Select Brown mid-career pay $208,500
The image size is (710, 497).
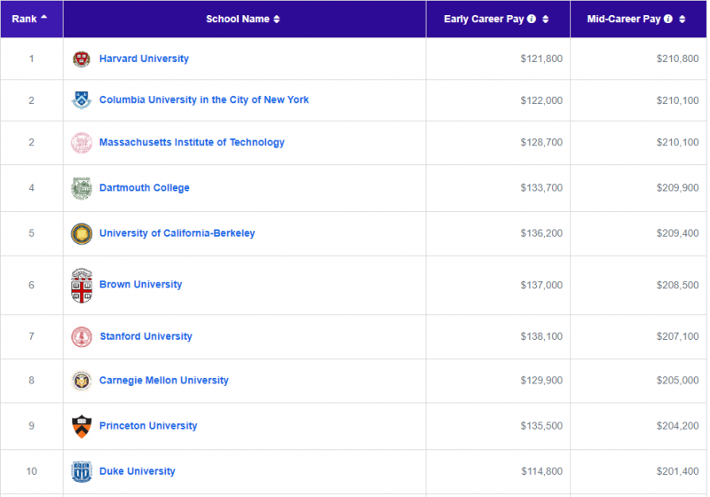coord(677,285)
